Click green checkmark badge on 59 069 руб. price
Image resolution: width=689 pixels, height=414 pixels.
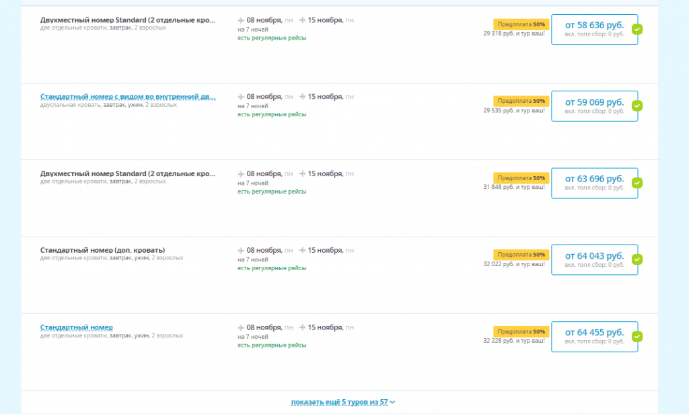click(x=637, y=106)
